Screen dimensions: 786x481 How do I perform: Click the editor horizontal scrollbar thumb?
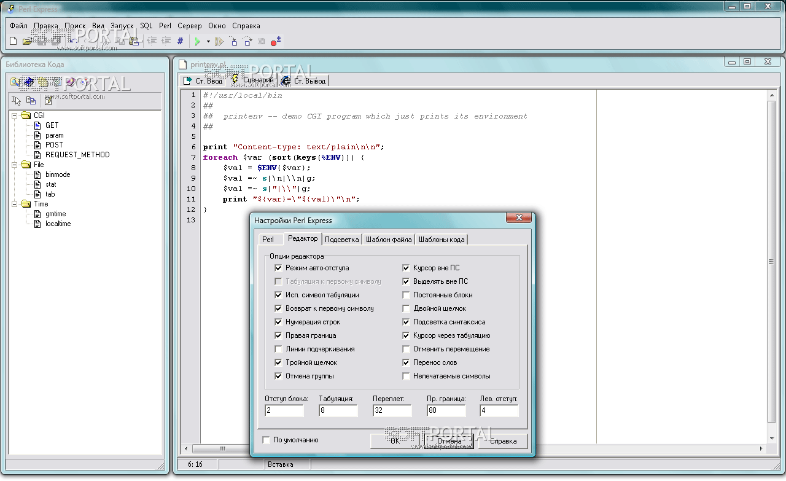point(222,448)
